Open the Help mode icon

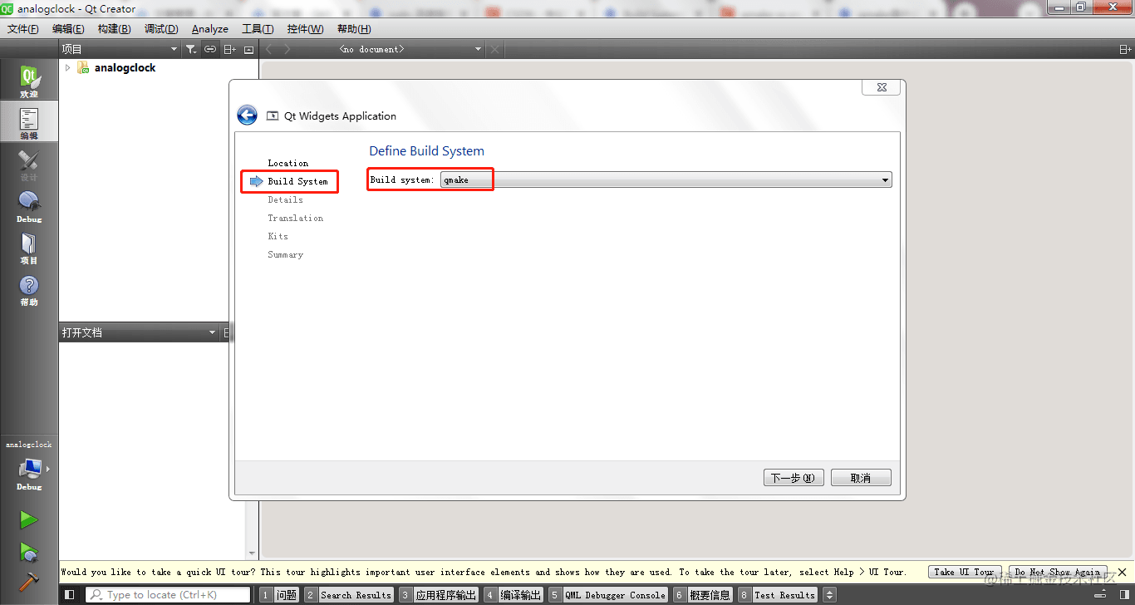[x=29, y=289]
